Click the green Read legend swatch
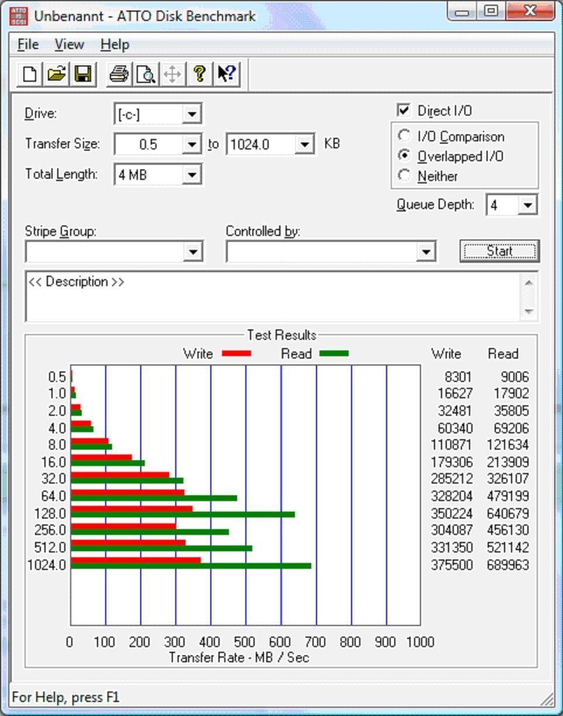This screenshot has width=563, height=716. coord(334,353)
